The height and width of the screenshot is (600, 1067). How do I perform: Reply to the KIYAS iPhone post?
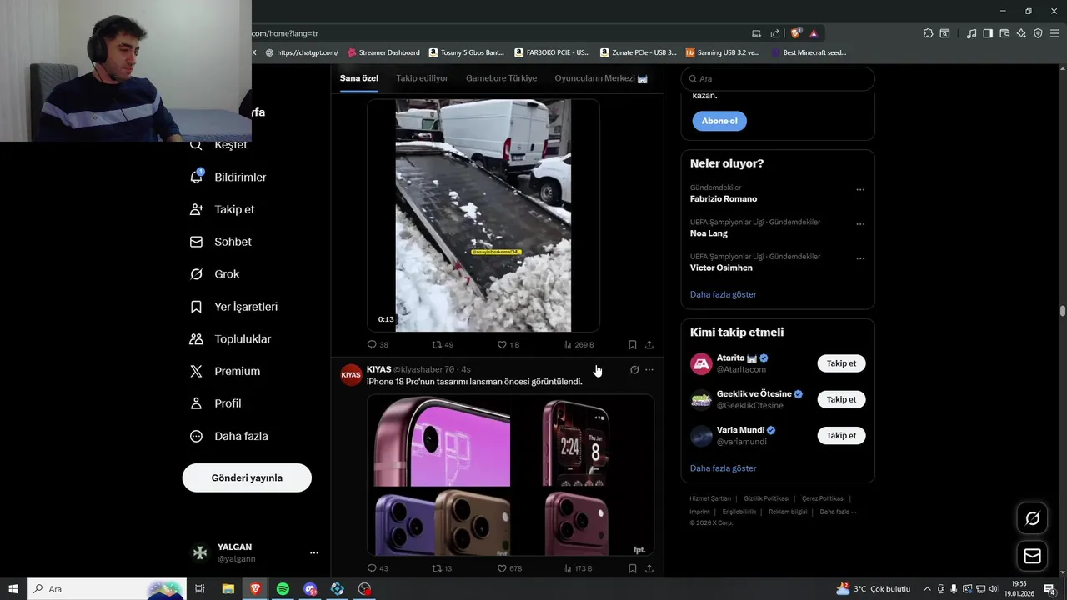pos(378,568)
